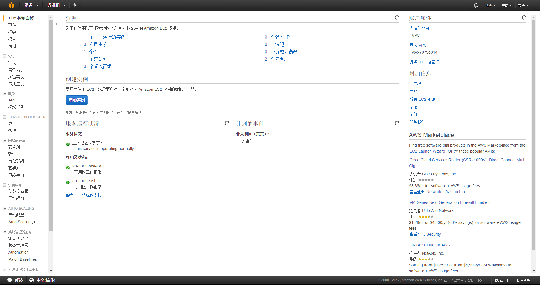Open 密钥对 in the sidebar

click(x=14, y=168)
